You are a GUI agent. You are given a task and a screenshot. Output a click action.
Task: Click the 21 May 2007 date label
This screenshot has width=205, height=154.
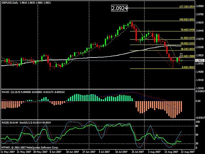click(x=24, y=152)
